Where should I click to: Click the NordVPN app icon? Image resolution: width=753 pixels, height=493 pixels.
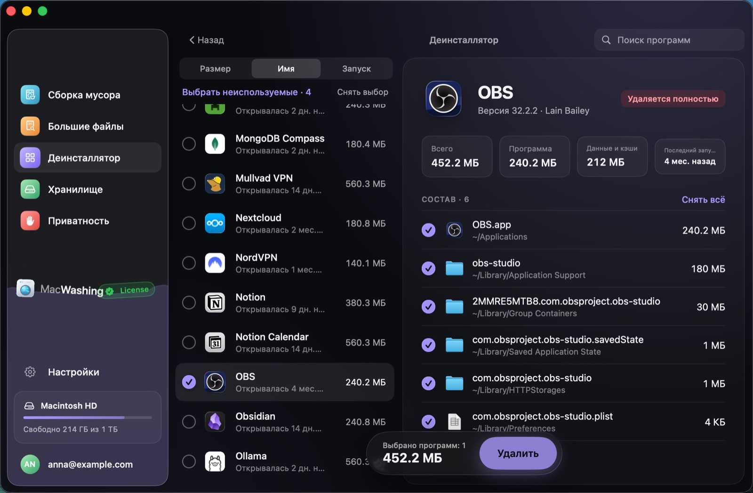(215, 263)
